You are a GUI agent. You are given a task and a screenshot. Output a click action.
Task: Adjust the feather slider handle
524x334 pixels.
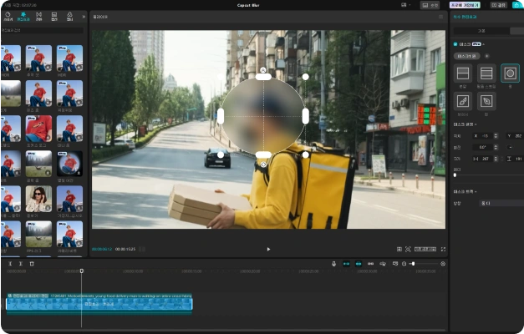455,175
